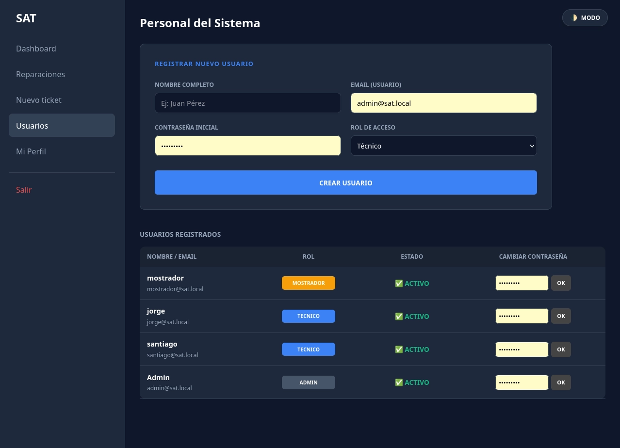
Task: Click mostrador's password change field
Action: 522,283
